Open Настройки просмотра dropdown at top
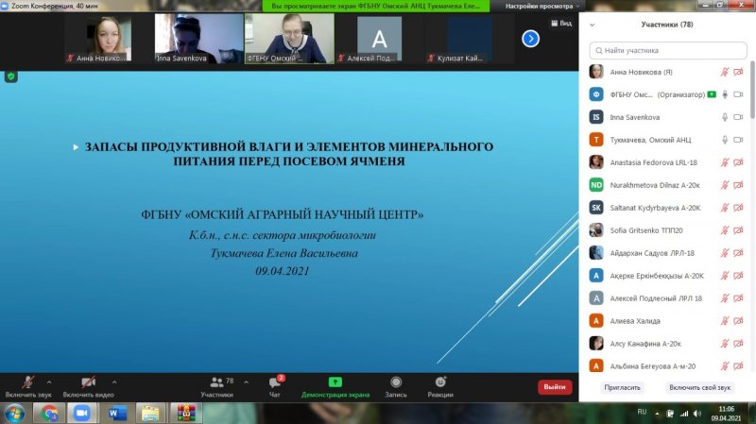 pos(541,6)
